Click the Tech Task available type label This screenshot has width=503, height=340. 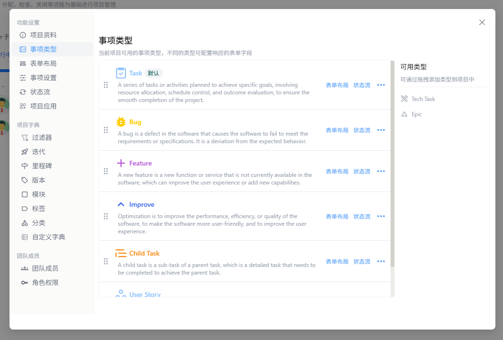point(423,99)
